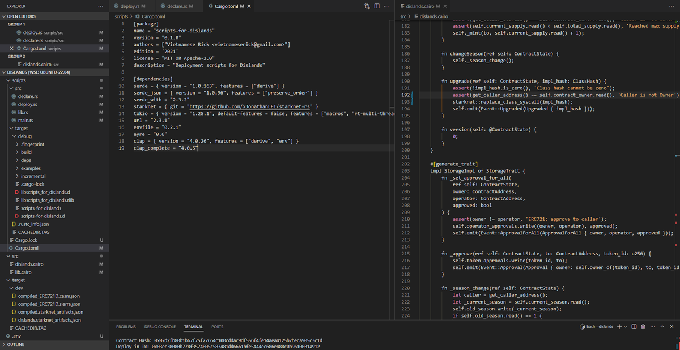The height and width of the screenshot is (350, 680).
Task: Split the left editor group
Action: (377, 6)
